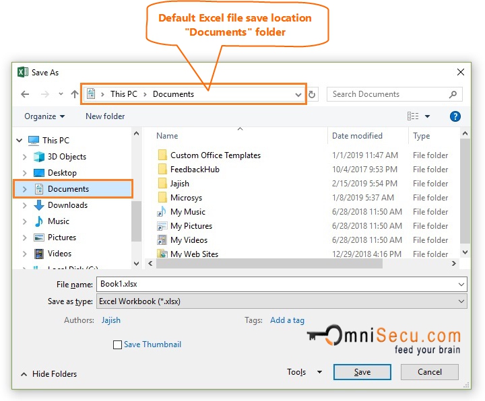Click the Cancel button
485x401 pixels.
tap(430, 372)
